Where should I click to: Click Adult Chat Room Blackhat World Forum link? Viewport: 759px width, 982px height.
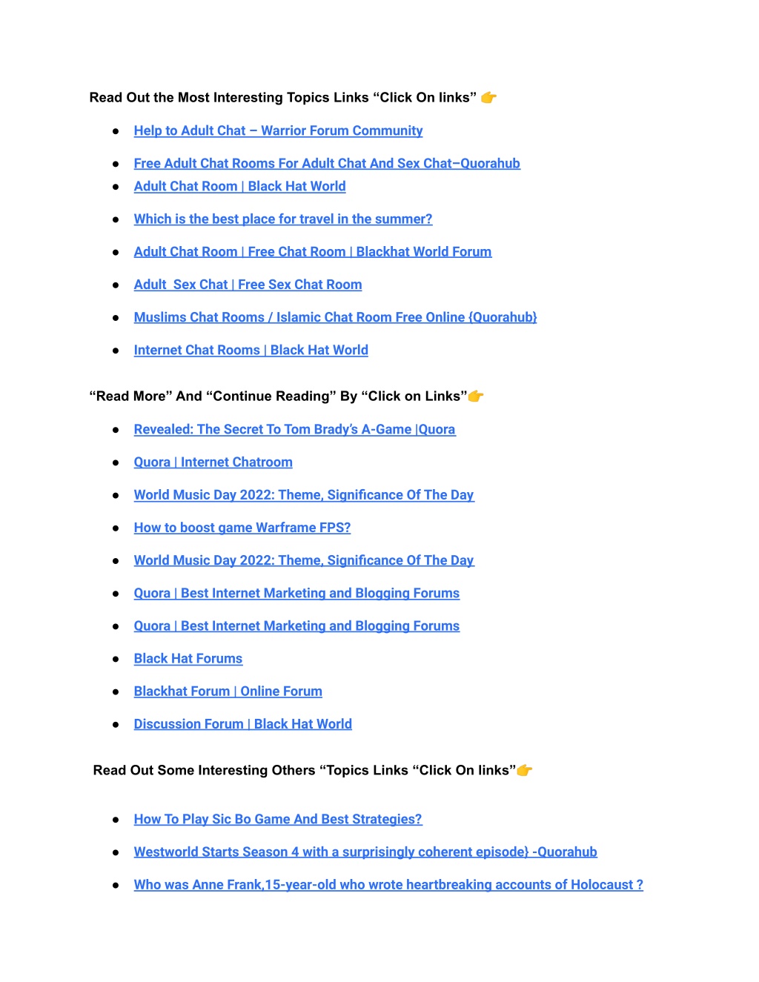(313, 252)
